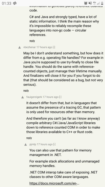The width and height of the screenshot is (105, 187).
Task: Collapse fauigerzigerk's comment with [-]
Action: 60,97
